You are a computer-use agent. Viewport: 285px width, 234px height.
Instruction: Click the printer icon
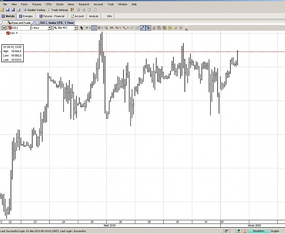pyautogui.click(x=18, y=10)
